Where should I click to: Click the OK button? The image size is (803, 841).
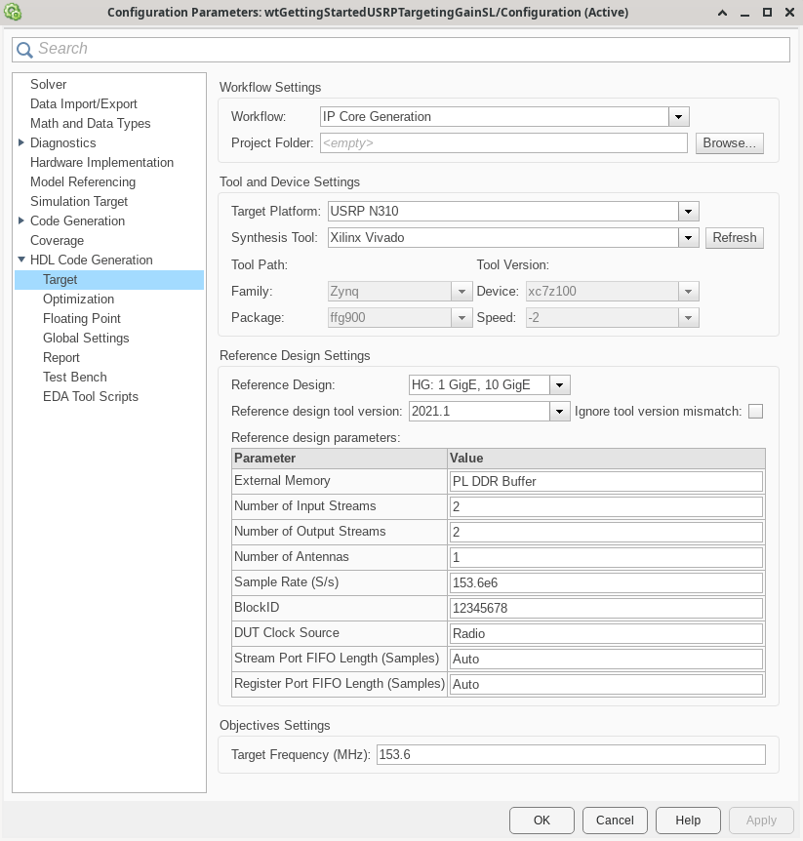542,821
